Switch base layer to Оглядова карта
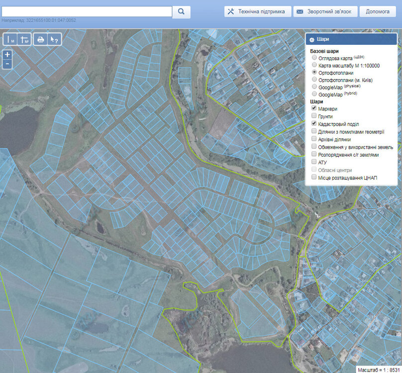The image size is (402, 373). tap(314, 58)
